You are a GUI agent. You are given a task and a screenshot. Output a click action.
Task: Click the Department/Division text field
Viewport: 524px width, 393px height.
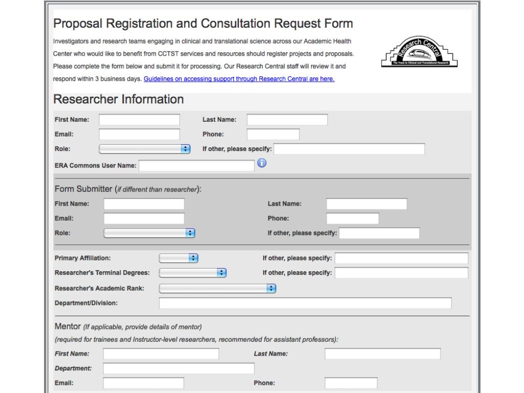305,303
